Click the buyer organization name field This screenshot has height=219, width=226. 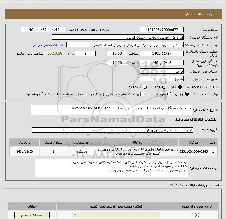[x=118, y=37]
